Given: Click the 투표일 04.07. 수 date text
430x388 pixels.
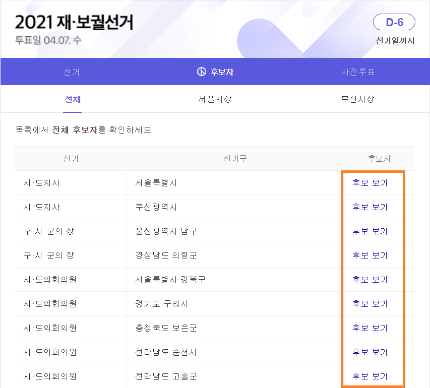Looking at the screenshot, I should click(x=48, y=40).
